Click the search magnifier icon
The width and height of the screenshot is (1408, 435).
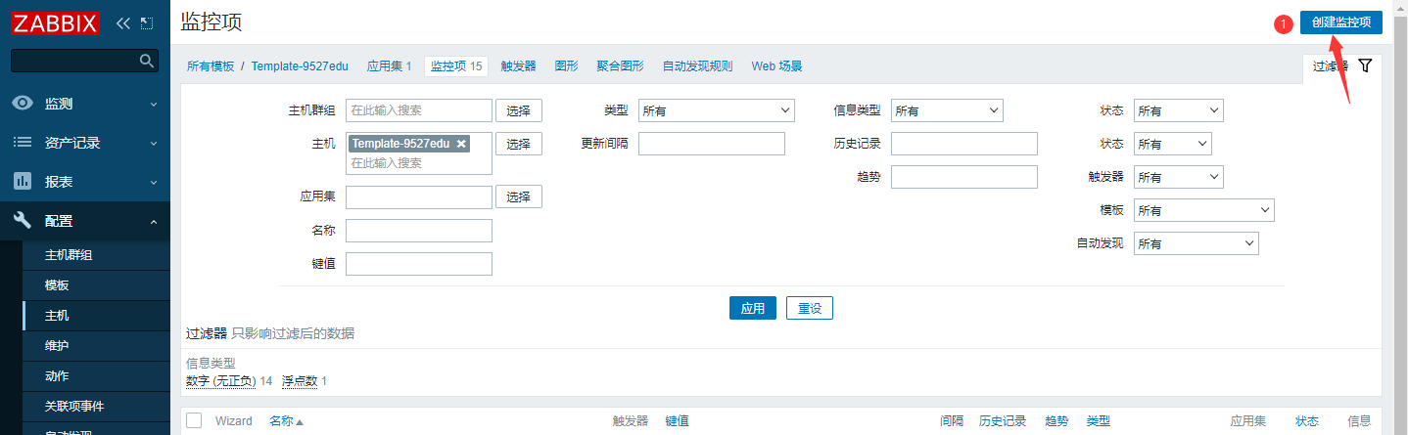pos(147,61)
